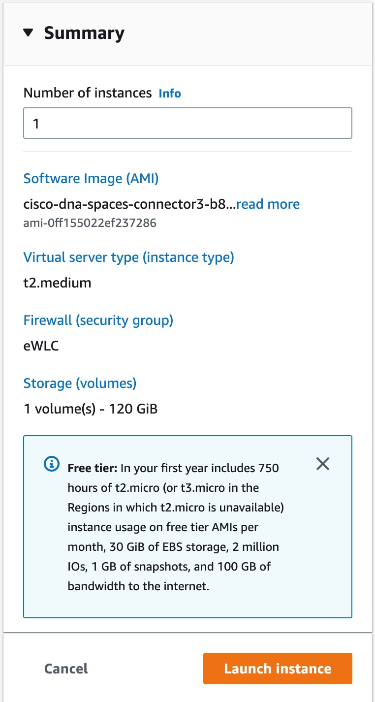Open Firewall (security group) link
The image size is (375, 702).
click(x=98, y=320)
